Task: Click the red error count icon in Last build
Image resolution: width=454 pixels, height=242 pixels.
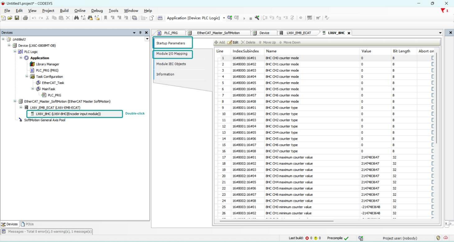Action: (x=307, y=238)
